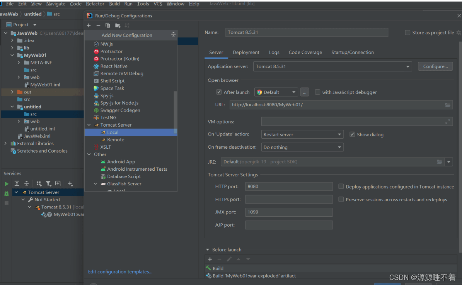The height and width of the screenshot is (285, 462).
Task: Click the URL input field
Action: click(x=337, y=105)
